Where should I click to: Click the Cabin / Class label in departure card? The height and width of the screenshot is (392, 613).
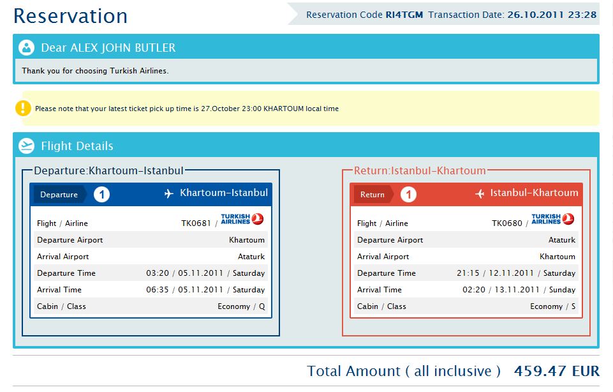pyautogui.click(x=61, y=306)
